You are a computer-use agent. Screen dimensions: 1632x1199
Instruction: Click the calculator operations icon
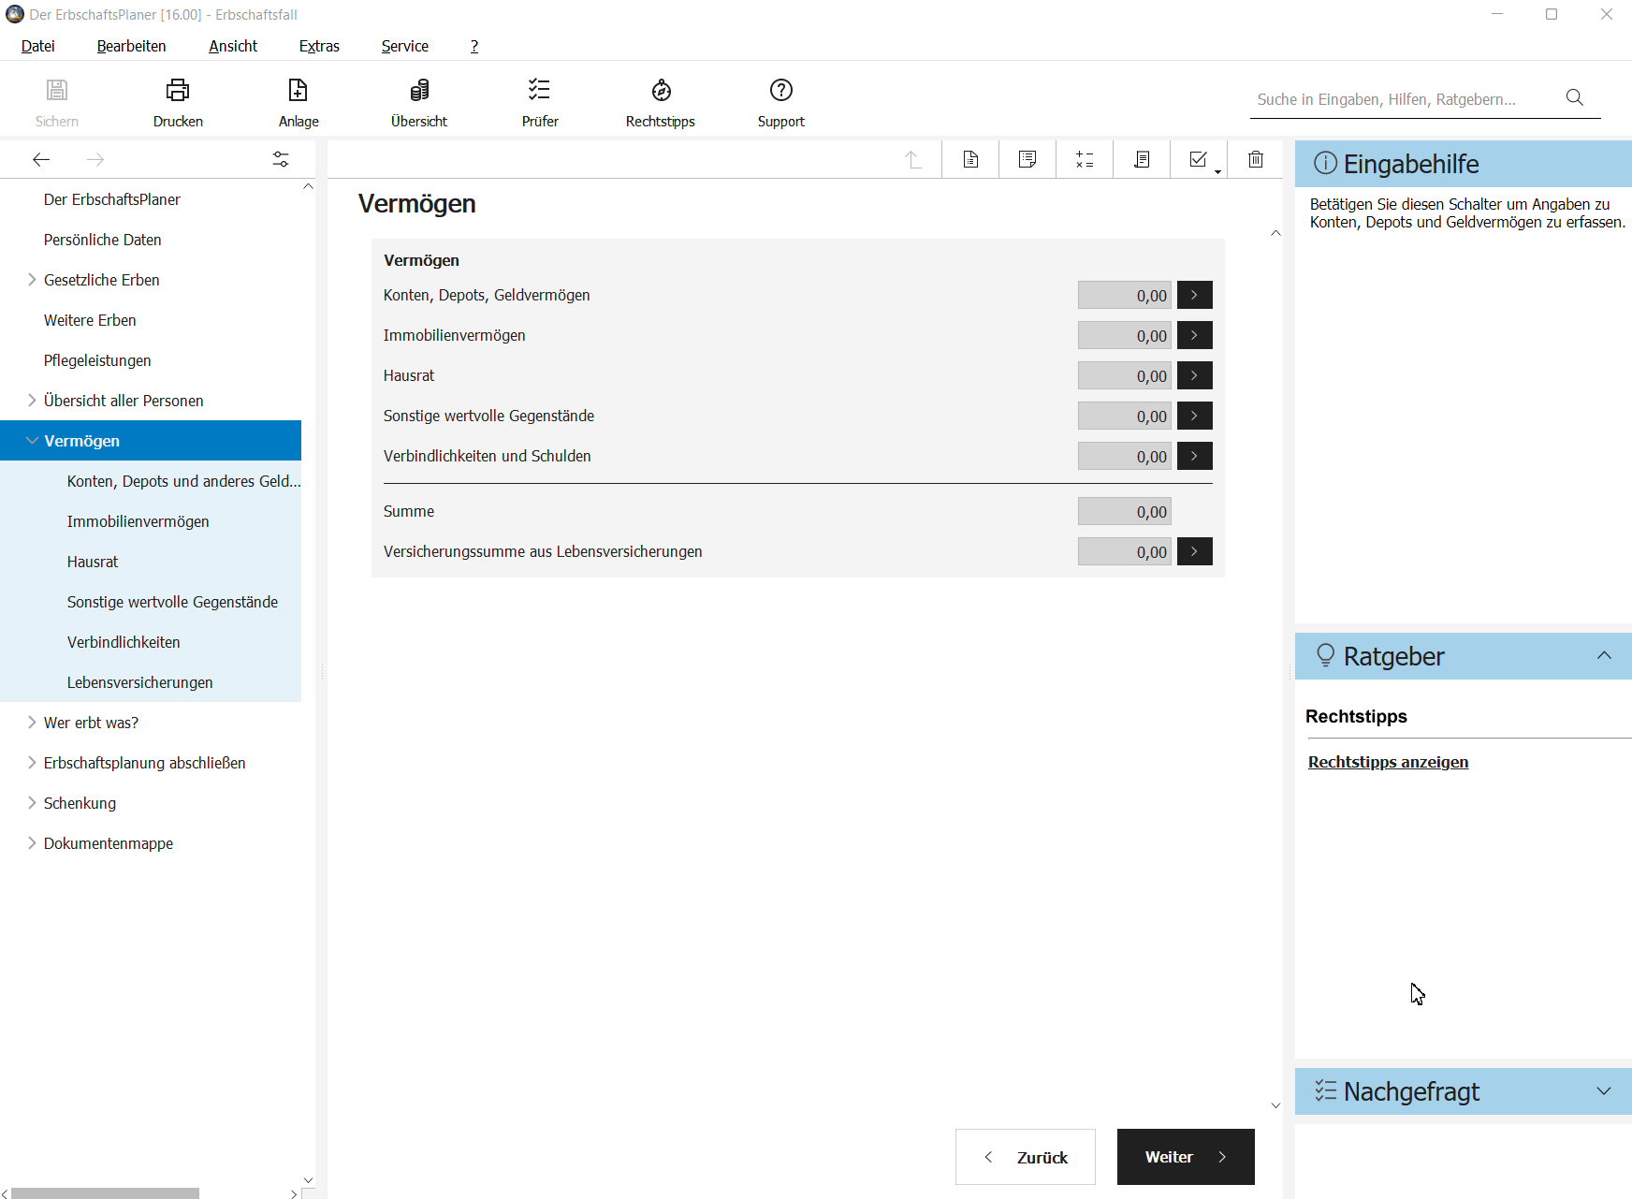tap(1085, 160)
